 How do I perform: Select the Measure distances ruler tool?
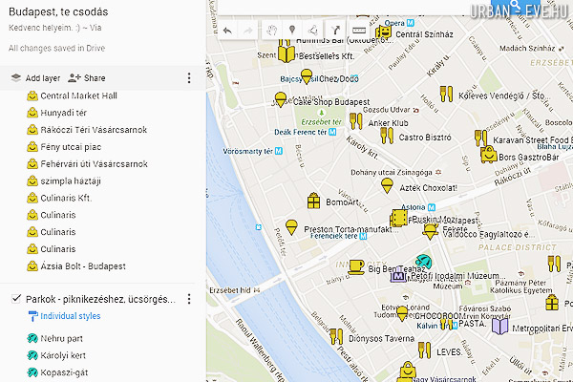(359, 31)
